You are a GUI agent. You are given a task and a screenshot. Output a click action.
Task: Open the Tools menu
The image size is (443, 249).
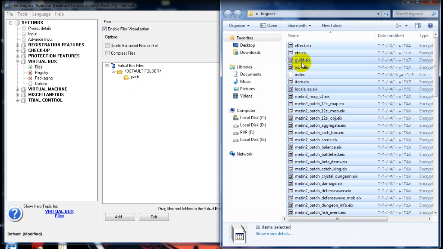22,14
